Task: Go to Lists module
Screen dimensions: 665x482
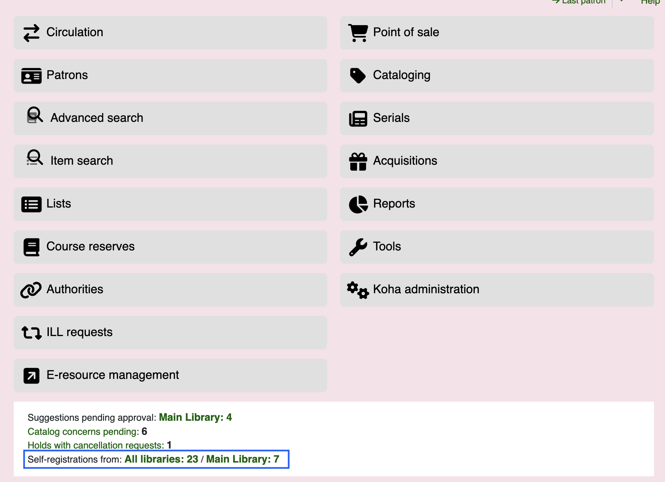Action: coord(59,204)
